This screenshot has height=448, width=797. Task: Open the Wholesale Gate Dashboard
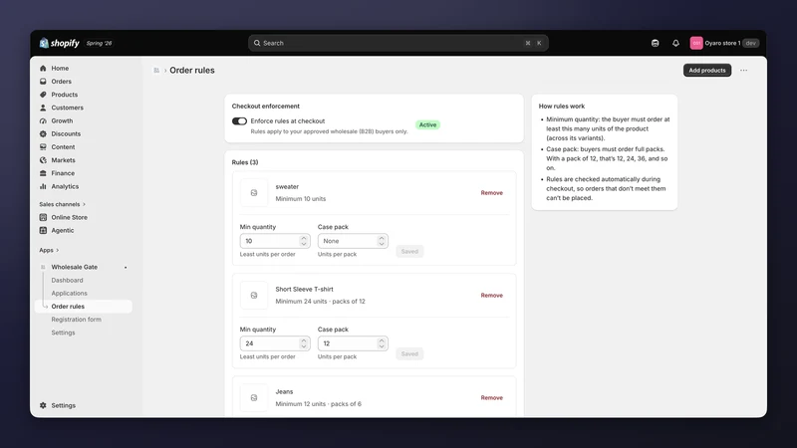[67, 280]
